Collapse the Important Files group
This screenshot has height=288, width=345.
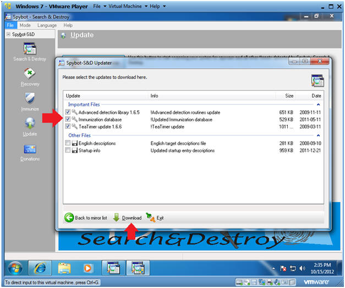tap(318, 105)
